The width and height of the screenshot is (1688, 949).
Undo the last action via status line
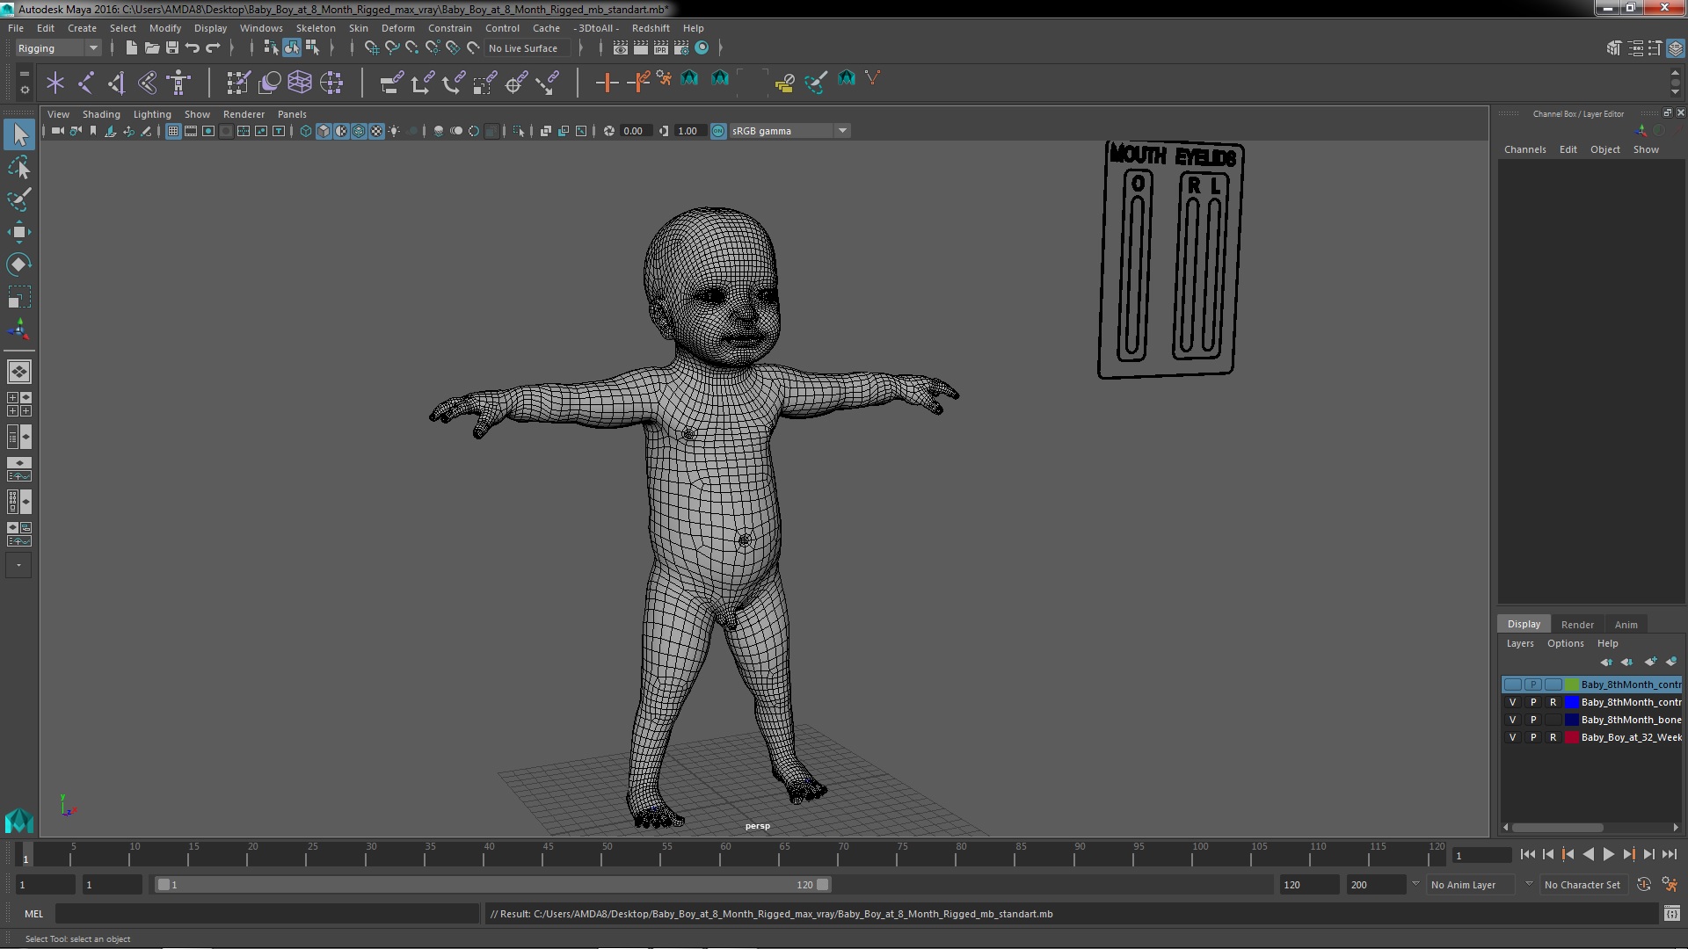pos(193,47)
